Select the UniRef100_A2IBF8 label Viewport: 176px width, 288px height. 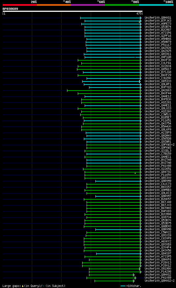tap(158, 133)
